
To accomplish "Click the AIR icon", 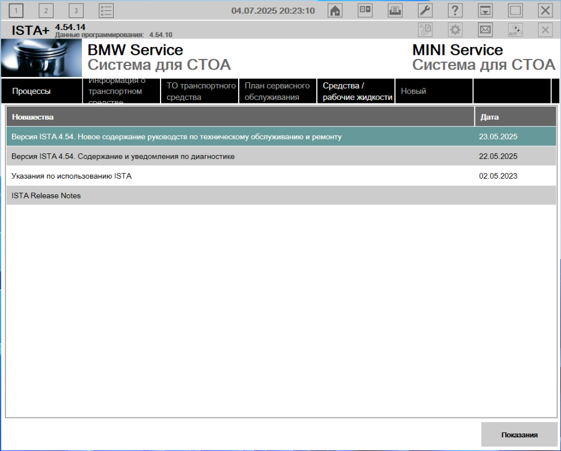I will click(x=515, y=29).
